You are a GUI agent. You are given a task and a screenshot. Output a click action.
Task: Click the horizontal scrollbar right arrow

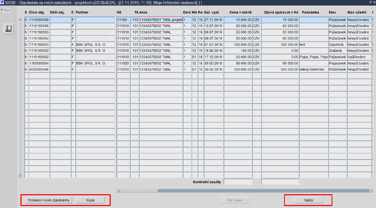pos(371,191)
